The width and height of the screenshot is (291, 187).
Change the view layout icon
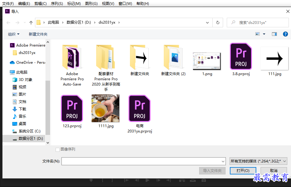tap(258, 34)
